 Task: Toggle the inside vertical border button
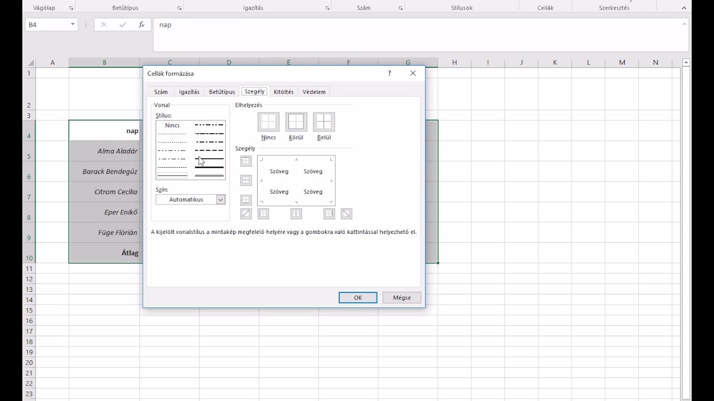pyautogui.click(x=296, y=213)
